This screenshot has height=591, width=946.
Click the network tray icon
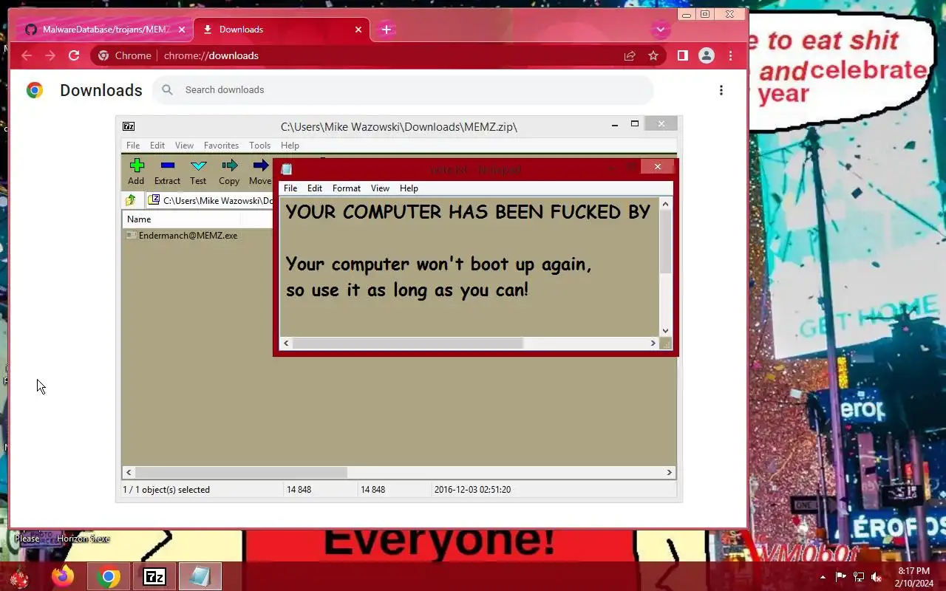pos(858,577)
